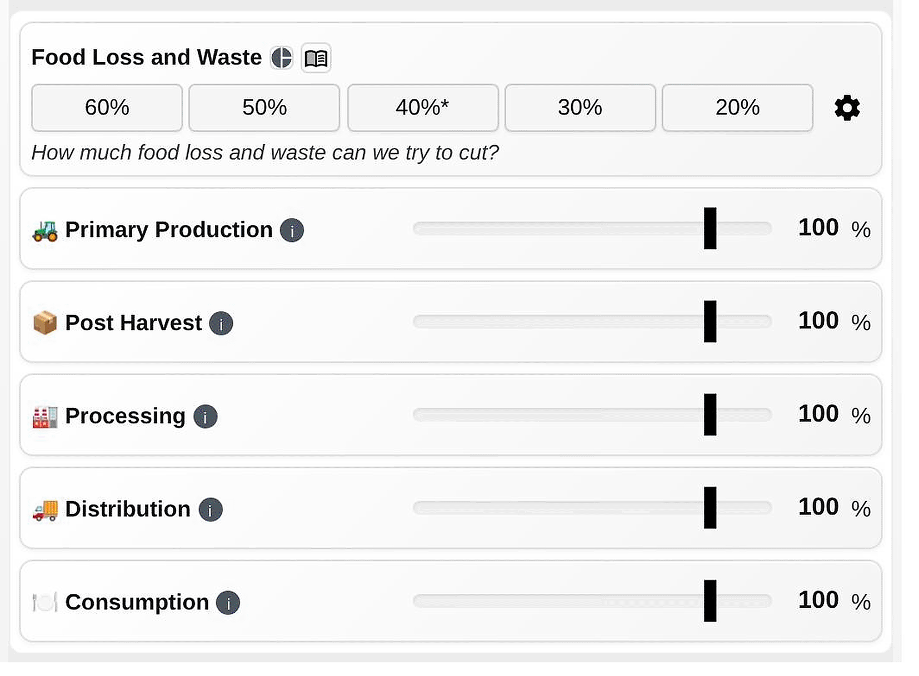This screenshot has height=676, width=919.
Task: Click the Primary Production slider track
Action: [x=592, y=228]
